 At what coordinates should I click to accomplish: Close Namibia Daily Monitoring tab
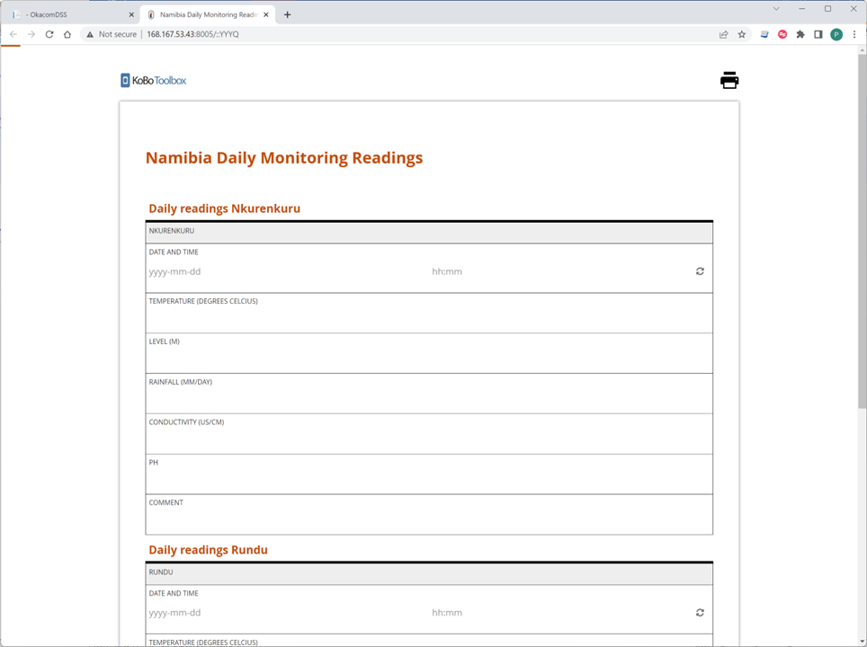pyautogui.click(x=266, y=15)
